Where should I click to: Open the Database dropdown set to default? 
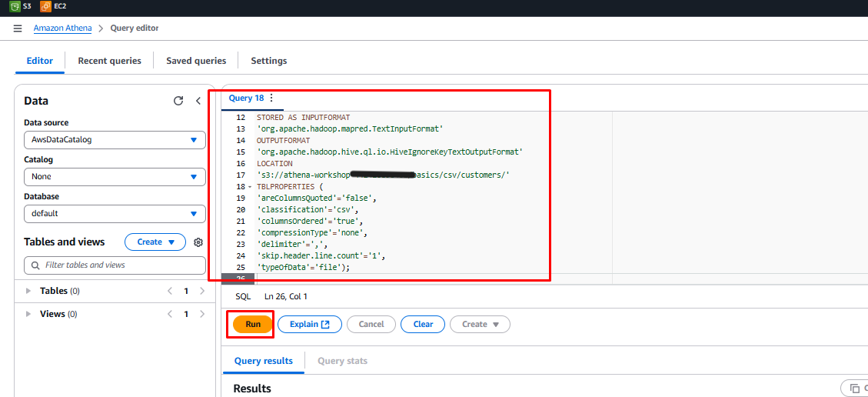click(x=115, y=214)
